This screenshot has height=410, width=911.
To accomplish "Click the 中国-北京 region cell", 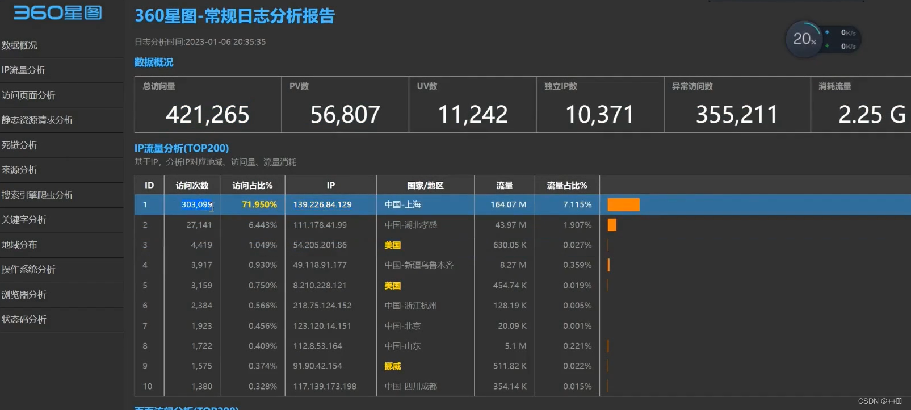I will click(x=402, y=326).
